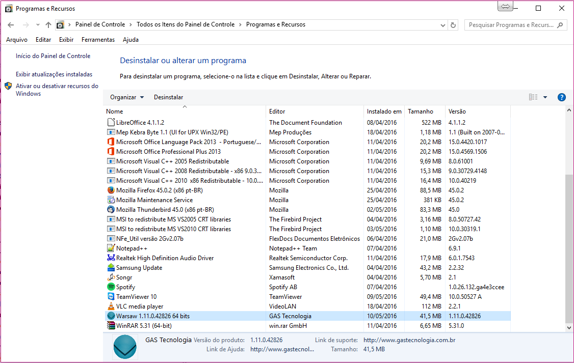574x363 pixels.
Task: Click the TeamViewer 10 icon
Action: [111, 297]
